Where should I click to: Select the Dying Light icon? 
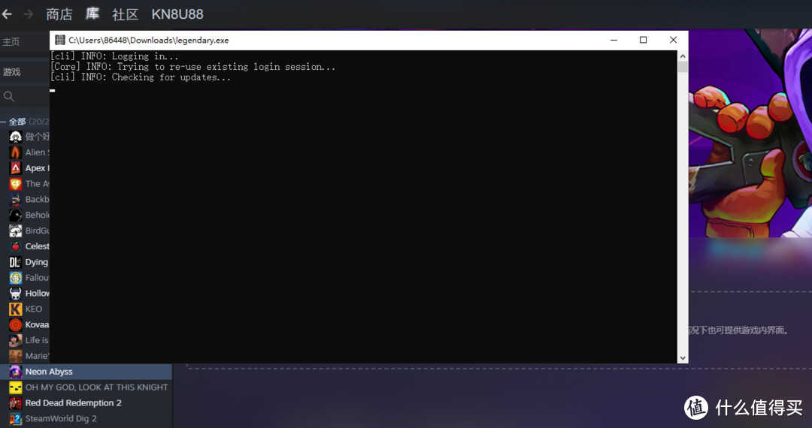click(x=16, y=262)
